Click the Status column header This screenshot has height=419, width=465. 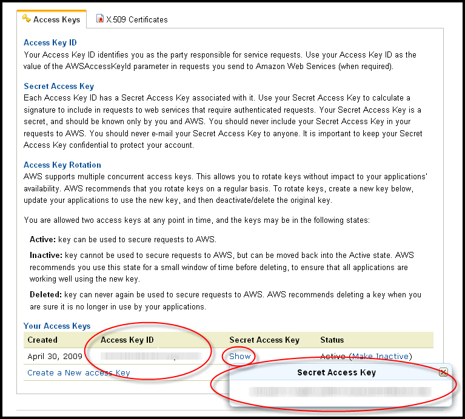(332, 340)
